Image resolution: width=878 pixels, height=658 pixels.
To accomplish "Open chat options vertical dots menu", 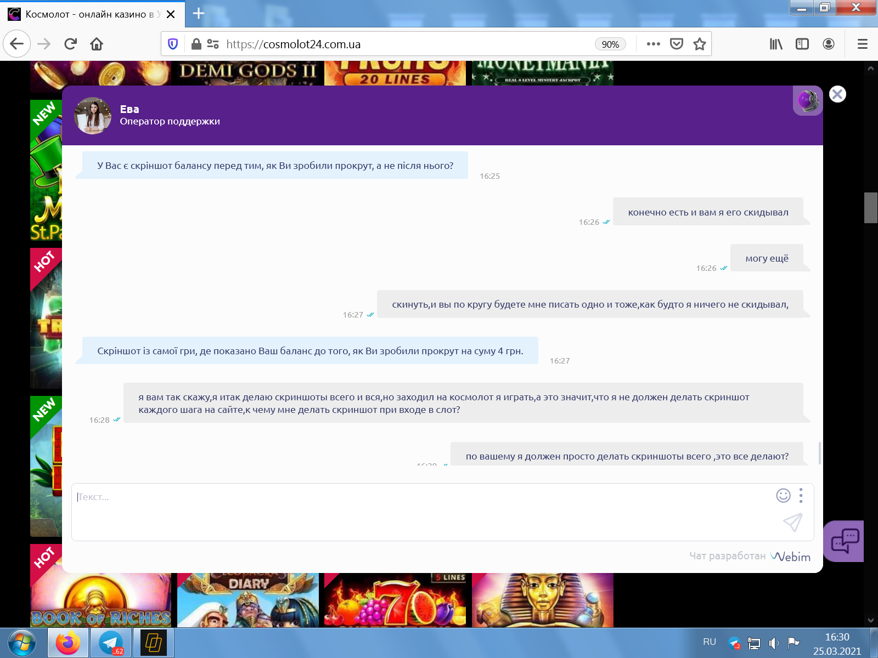I will tap(801, 496).
